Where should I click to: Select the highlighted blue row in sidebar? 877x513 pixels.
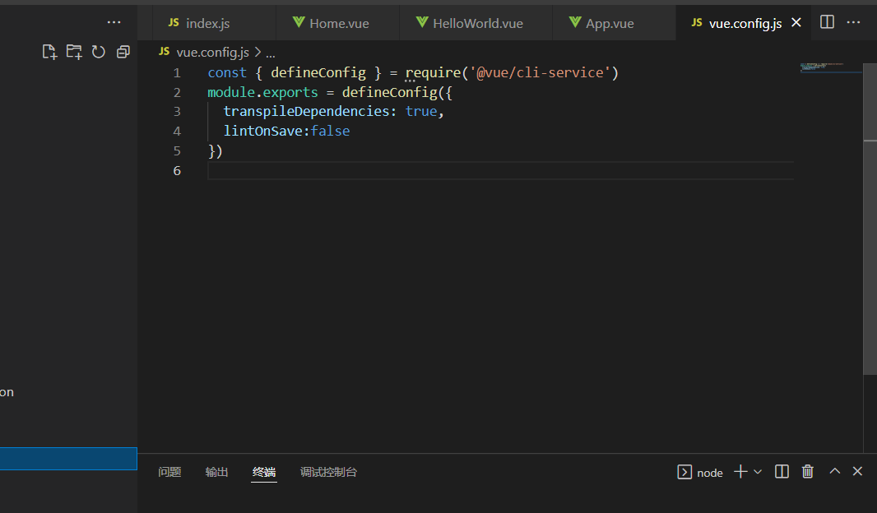pyautogui.click(x=68, y=458)
